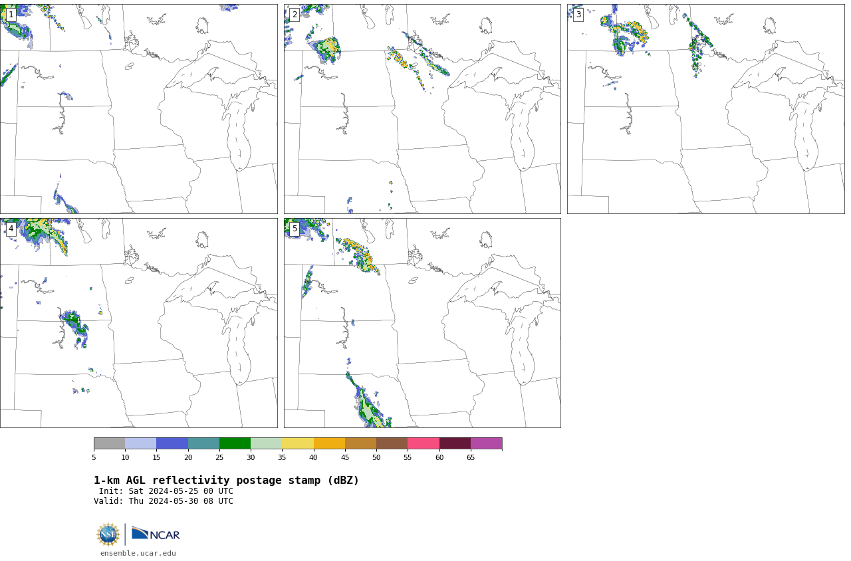The height and width of the screenshot is (561, 851).
Task: Open ensemble member 3 reflectivity map
Action: coord(705,109)
